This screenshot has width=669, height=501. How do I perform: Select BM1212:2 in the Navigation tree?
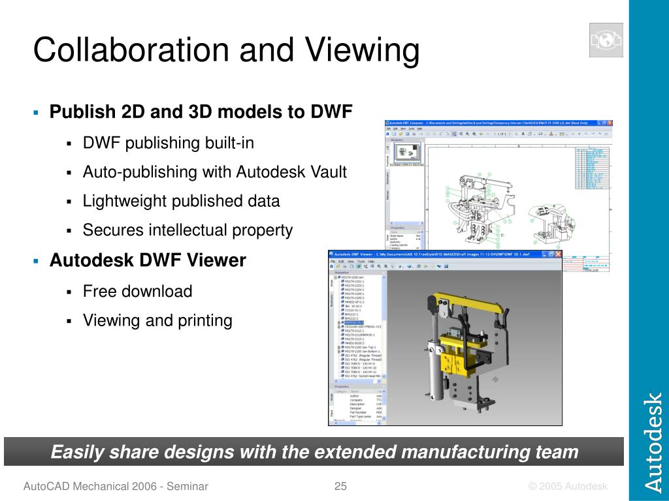click(351, 318)
